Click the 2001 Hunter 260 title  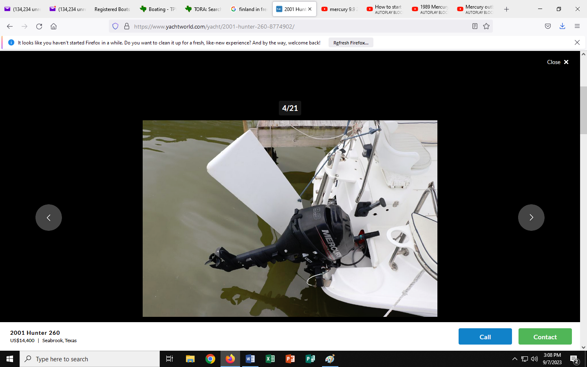pos(35,333)
